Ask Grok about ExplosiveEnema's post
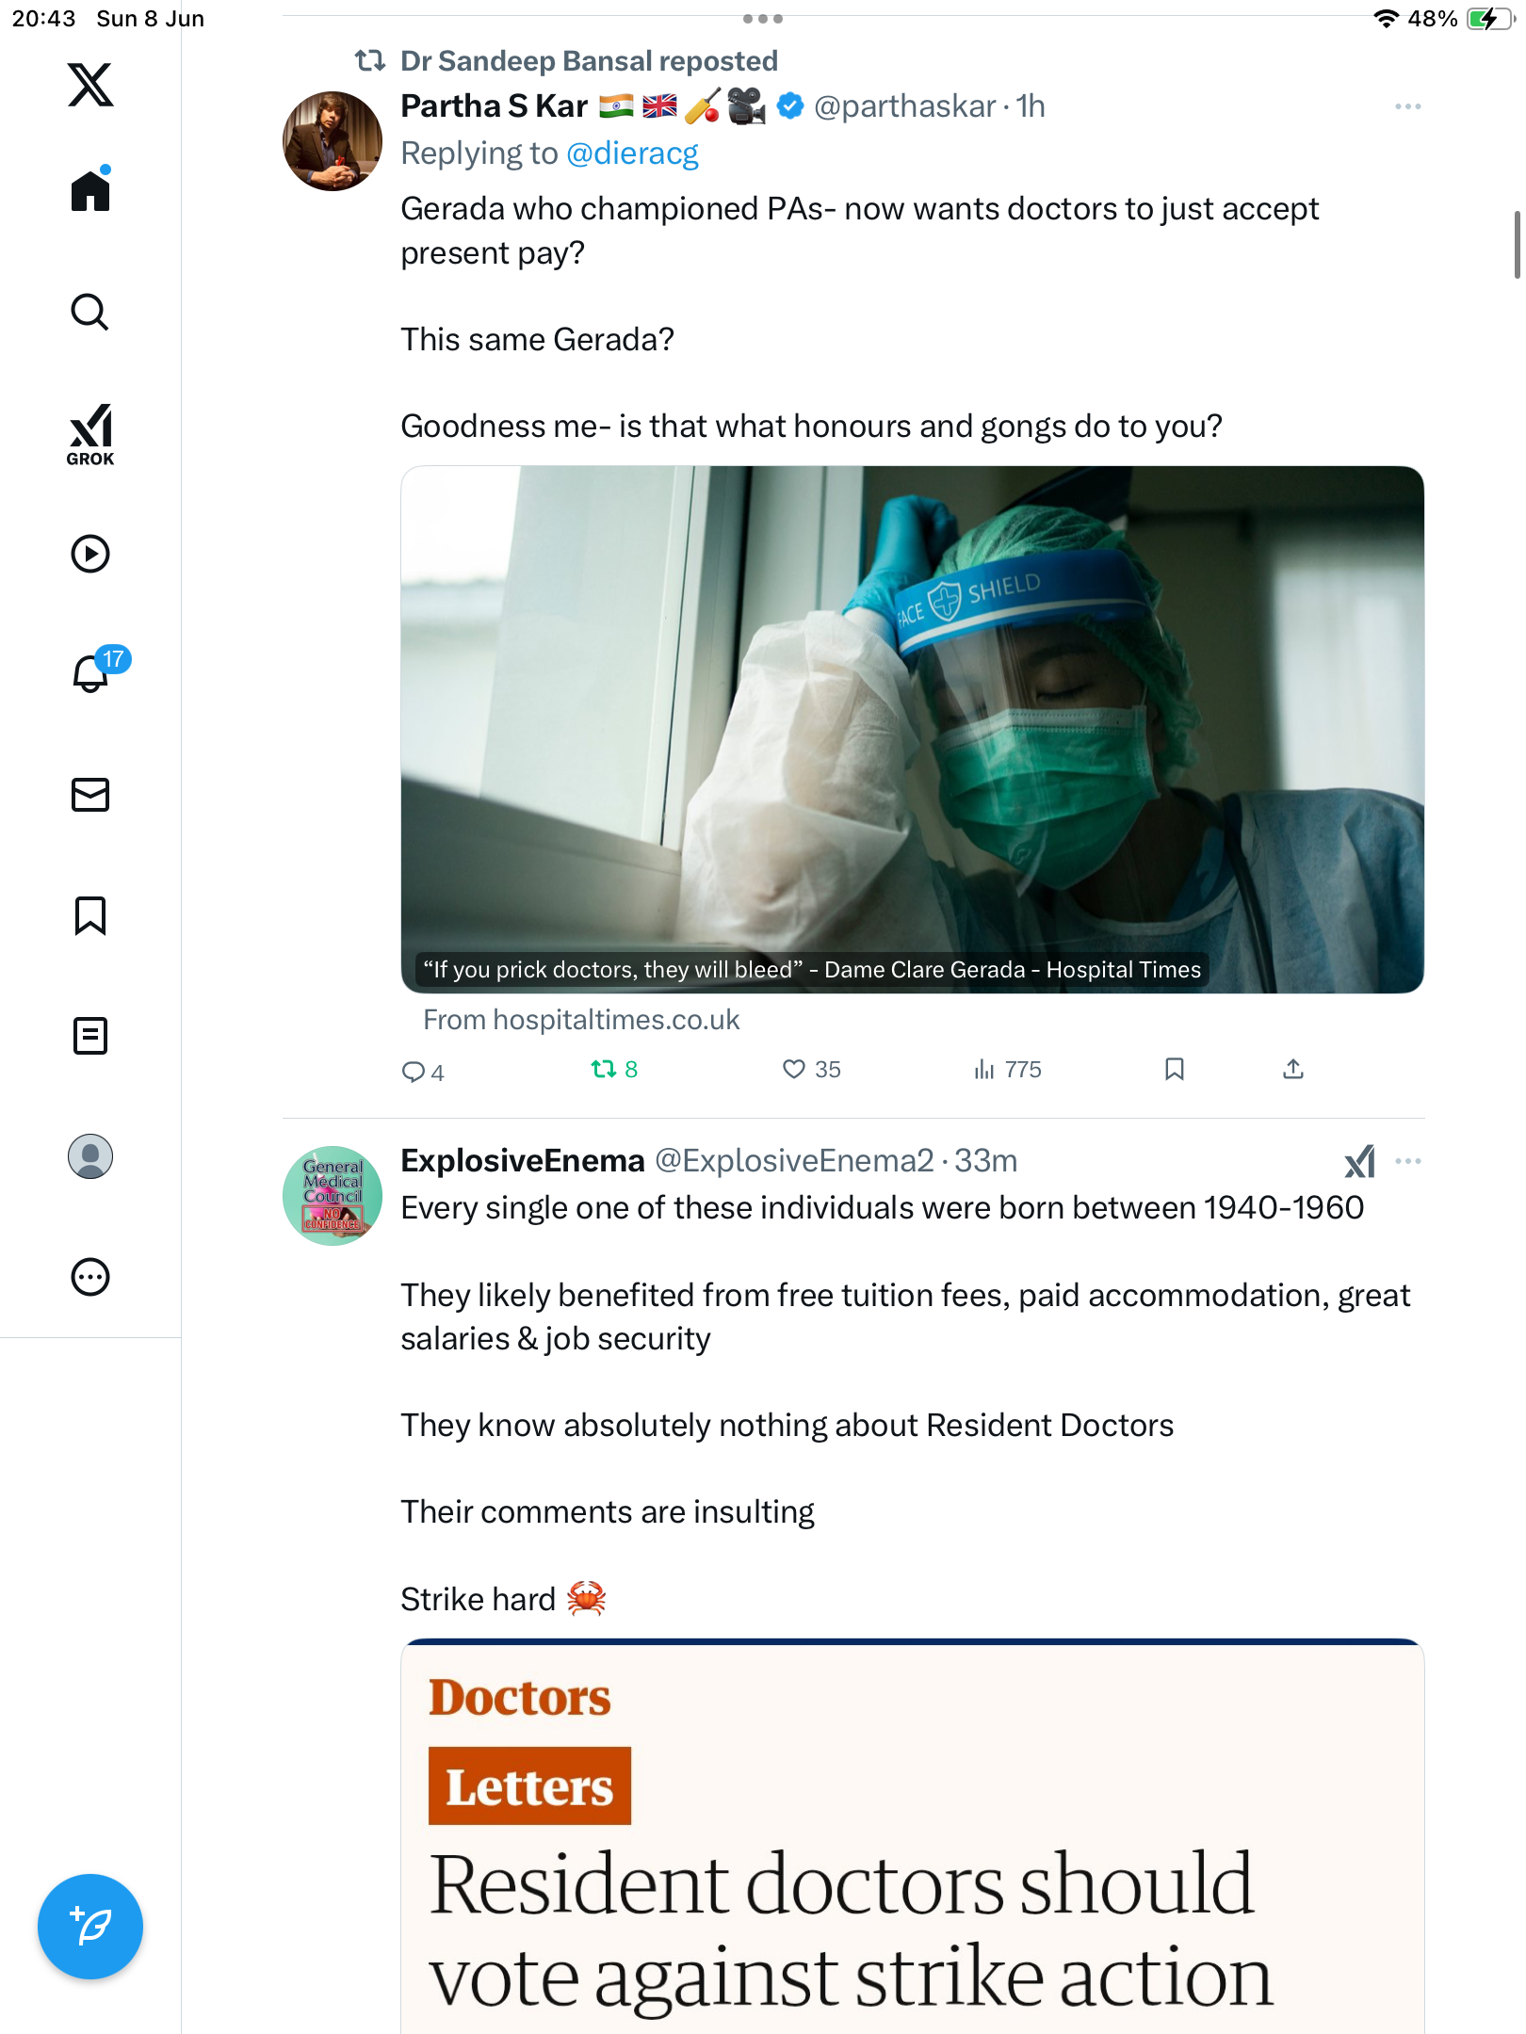Screen dimensions: 1526x2034 coord(1359,1161)
